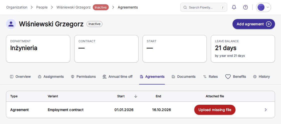Go to People breadcrumb
281x124 pixels.
point(42,7)
